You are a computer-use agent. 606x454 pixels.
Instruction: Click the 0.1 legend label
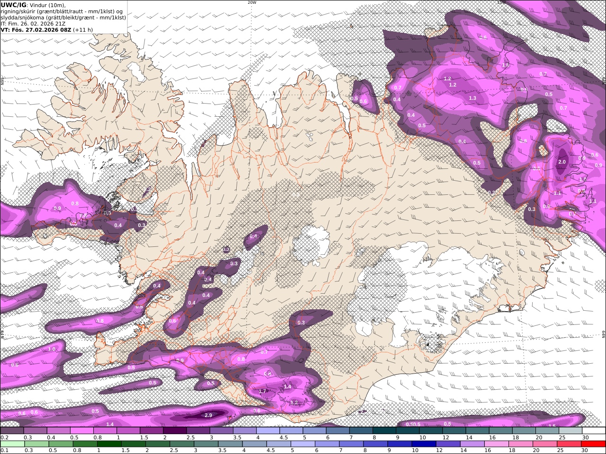click(x=4, y=451)
